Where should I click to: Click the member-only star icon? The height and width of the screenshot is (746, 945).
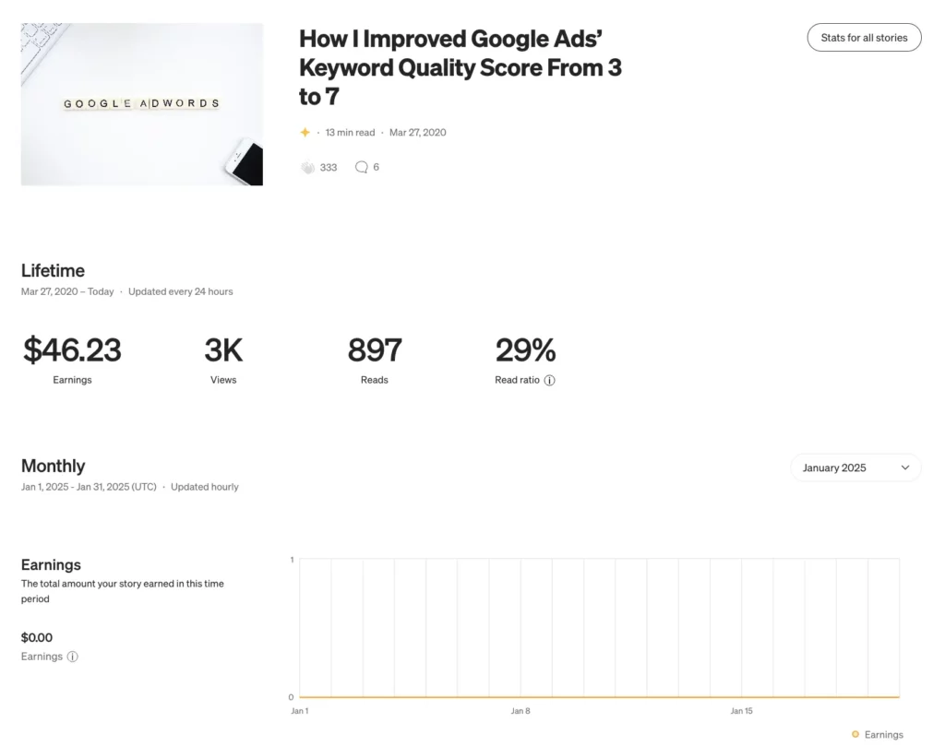coord(305,133)
